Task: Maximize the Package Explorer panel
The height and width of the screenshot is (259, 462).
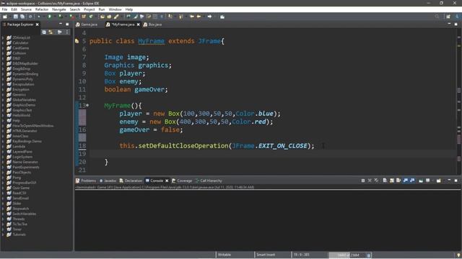Action: pos(67,24)
